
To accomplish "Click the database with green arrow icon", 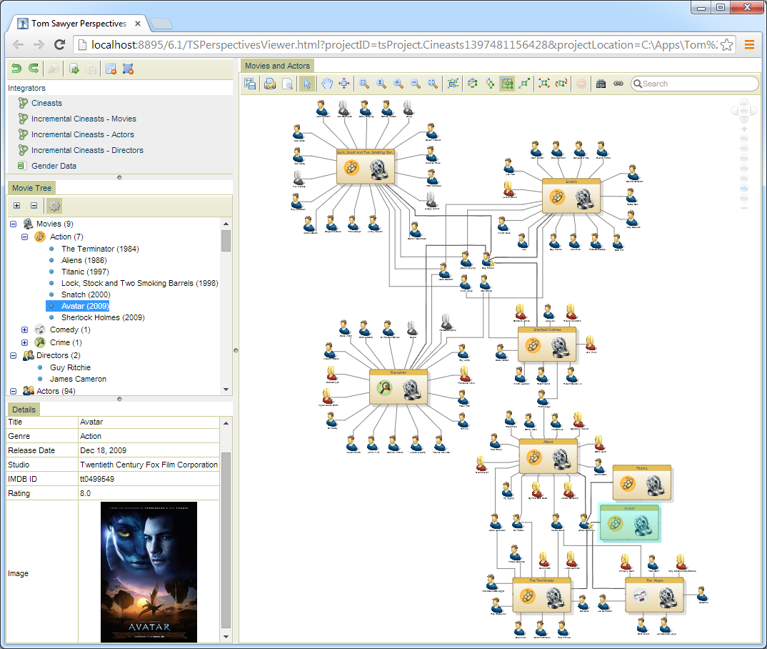I will tap(74, 69).
